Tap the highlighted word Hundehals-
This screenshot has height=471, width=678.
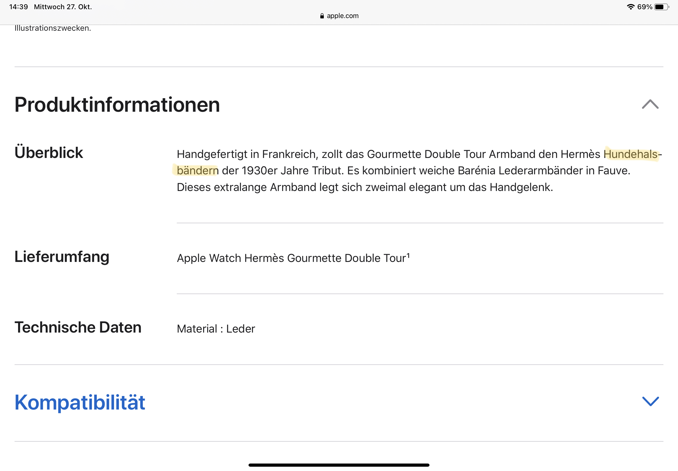tap(631, 154)
